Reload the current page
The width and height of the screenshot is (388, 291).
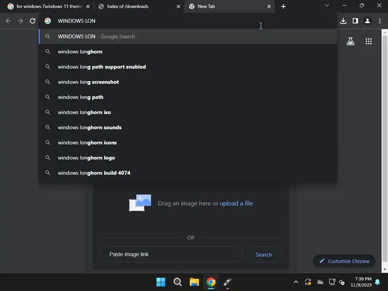coord(33,21)
